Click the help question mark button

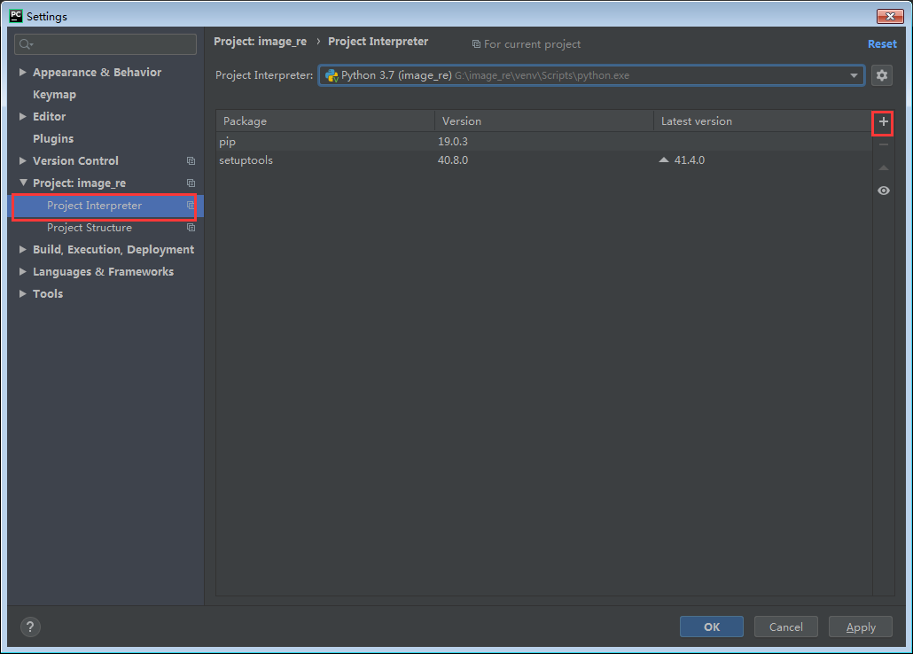coord(30,627)
